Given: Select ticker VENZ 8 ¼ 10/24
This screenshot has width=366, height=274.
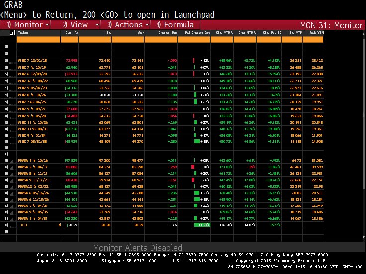Looking at the screenshot, I should [x=32, y=95].
